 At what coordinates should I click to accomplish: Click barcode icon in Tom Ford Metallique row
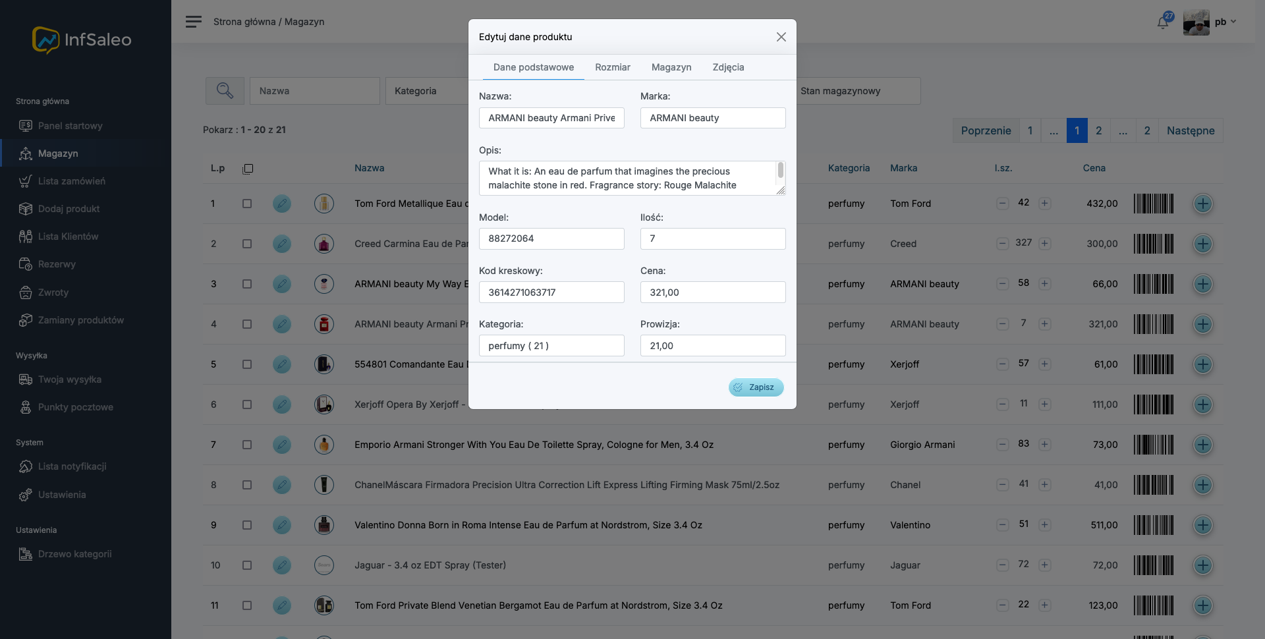pos(1153,204)
